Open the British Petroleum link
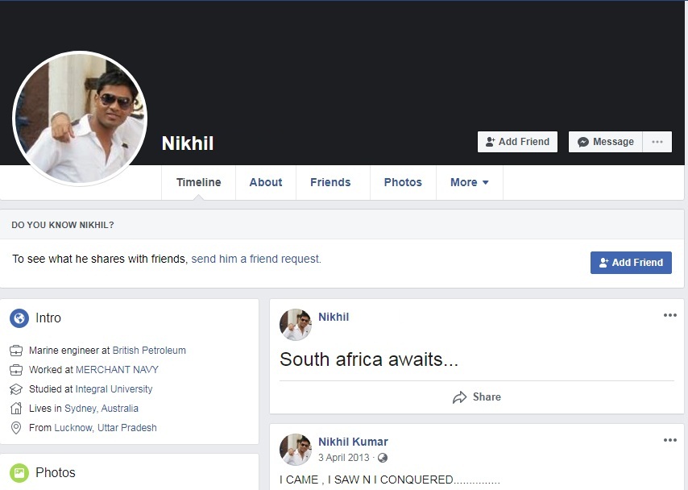This screenshot has width=688, height=490. point(149,351)
